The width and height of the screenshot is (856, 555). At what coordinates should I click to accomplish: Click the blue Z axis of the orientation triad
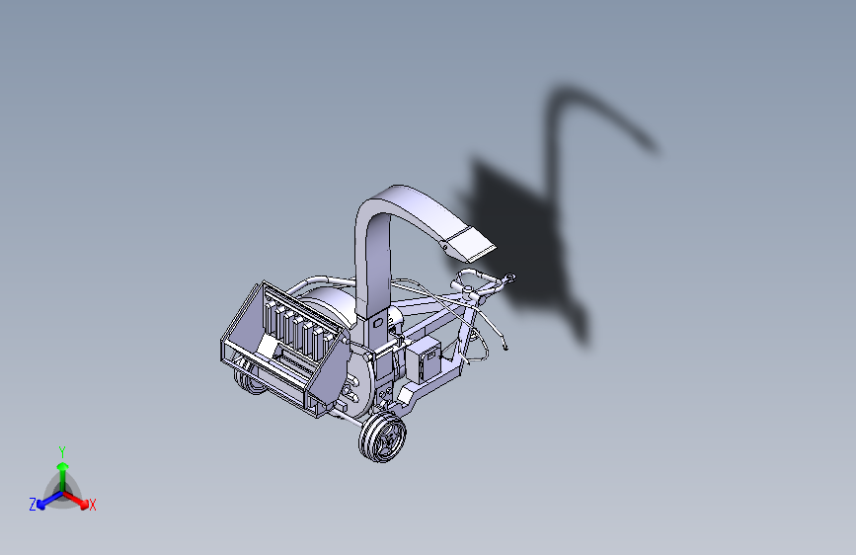[49, 501]
